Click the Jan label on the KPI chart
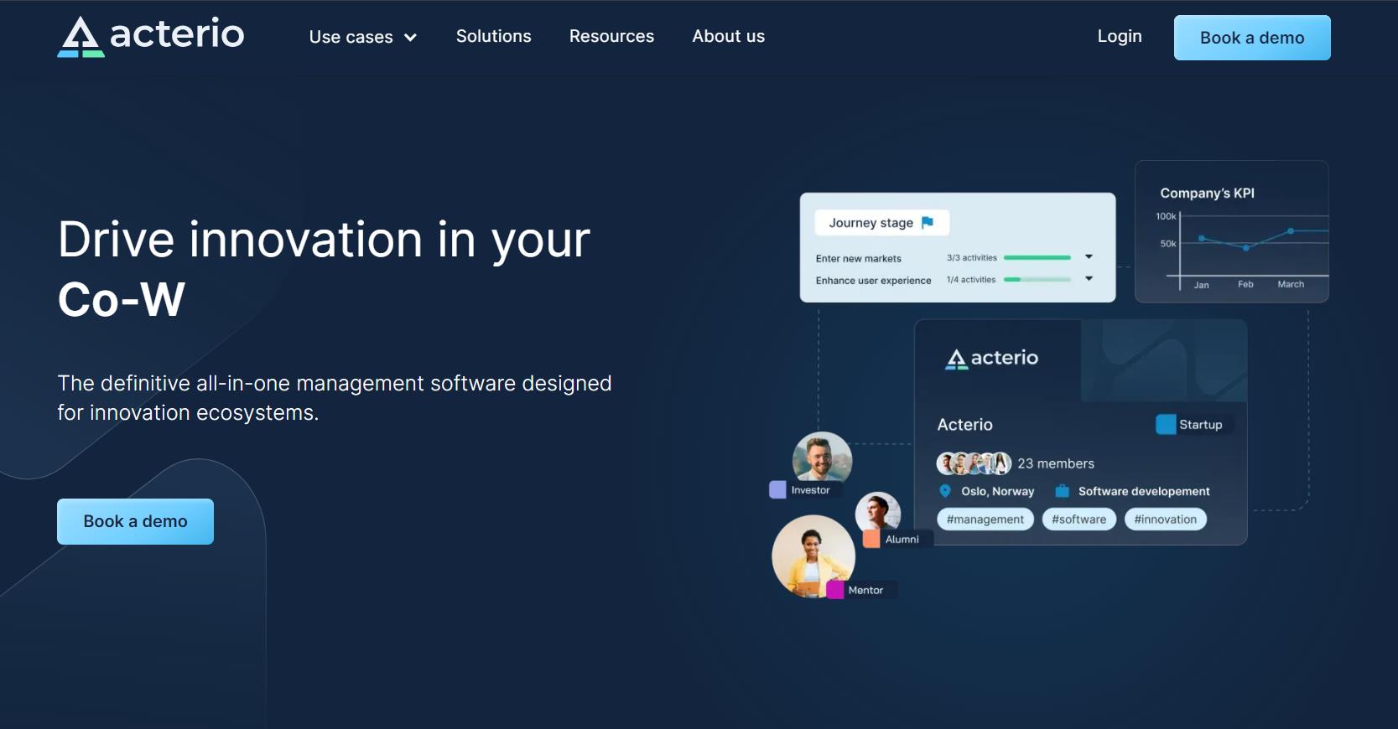 coord(1201,285)
